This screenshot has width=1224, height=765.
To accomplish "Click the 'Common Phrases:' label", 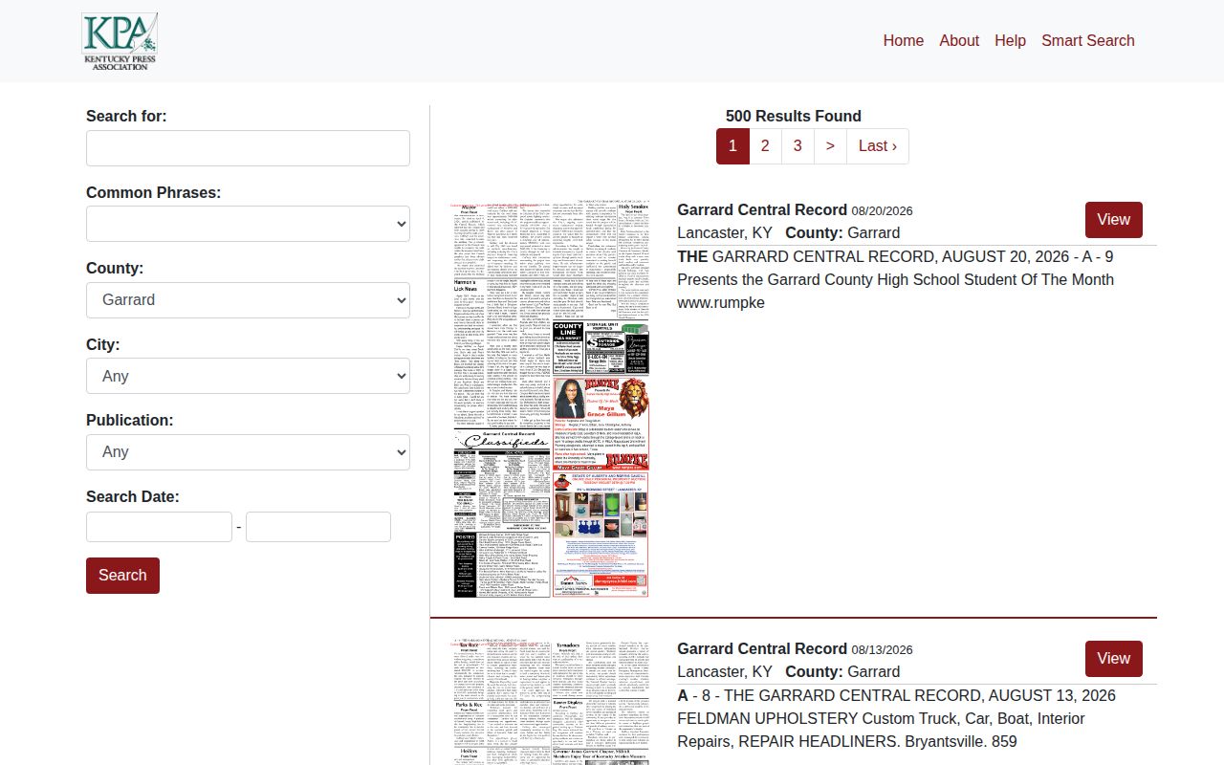I will coord(154,192).
